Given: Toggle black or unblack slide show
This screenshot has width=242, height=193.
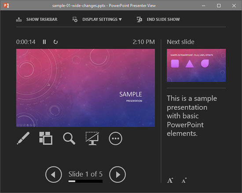Looking at the screenshot, I should pyautogui.click(x=92, y=138).
